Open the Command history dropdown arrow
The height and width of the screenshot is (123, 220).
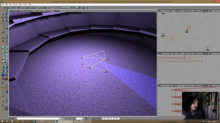(x=59, y=119)
